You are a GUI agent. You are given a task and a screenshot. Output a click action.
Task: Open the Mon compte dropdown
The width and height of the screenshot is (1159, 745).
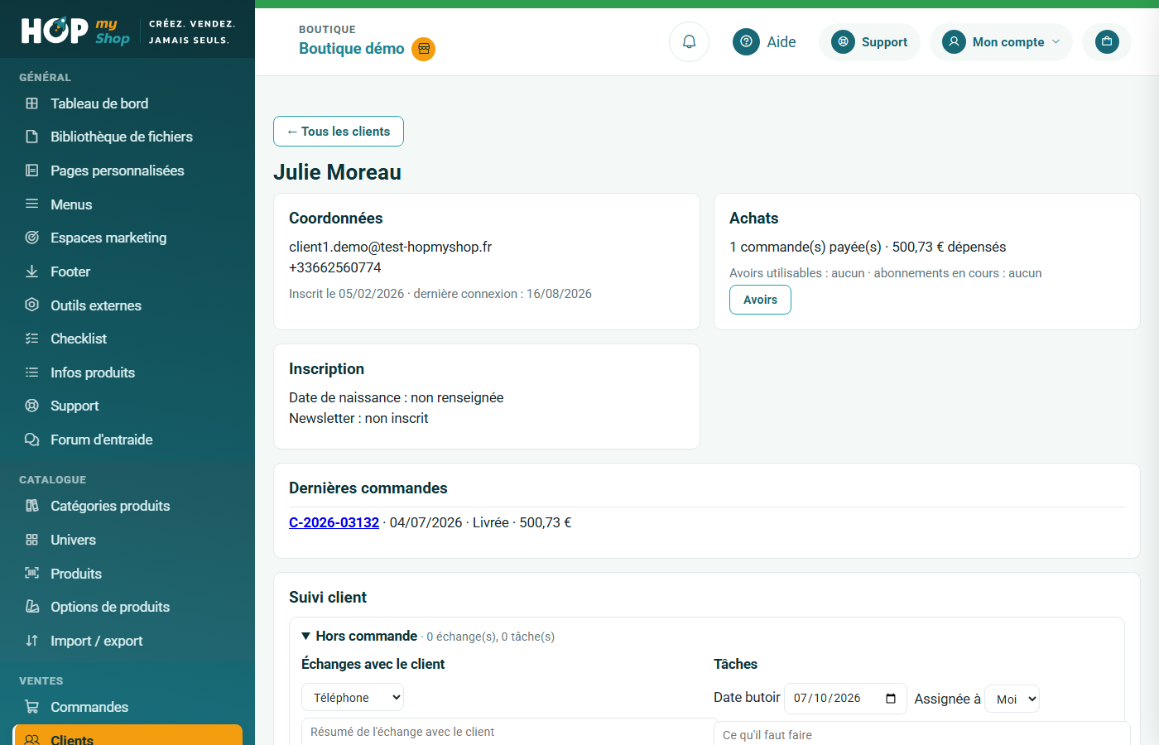point(1001,42)
